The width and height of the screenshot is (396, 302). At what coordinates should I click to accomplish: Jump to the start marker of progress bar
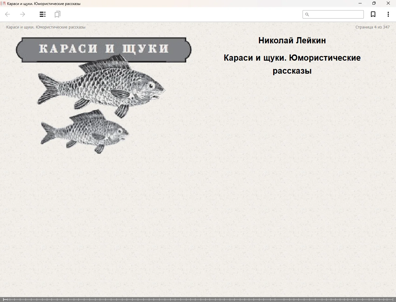(x=4, y=299)
